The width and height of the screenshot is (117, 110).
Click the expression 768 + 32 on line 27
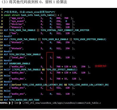tap(62, 79)
